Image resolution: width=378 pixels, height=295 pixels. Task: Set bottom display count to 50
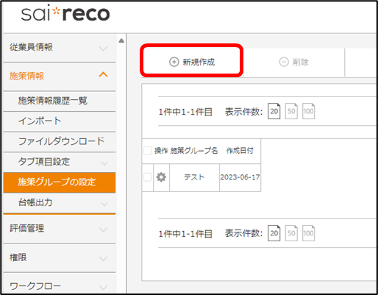291,233
